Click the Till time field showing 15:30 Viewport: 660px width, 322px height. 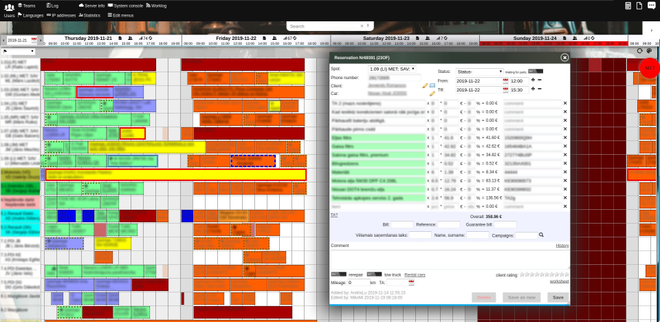coord(520,89)
